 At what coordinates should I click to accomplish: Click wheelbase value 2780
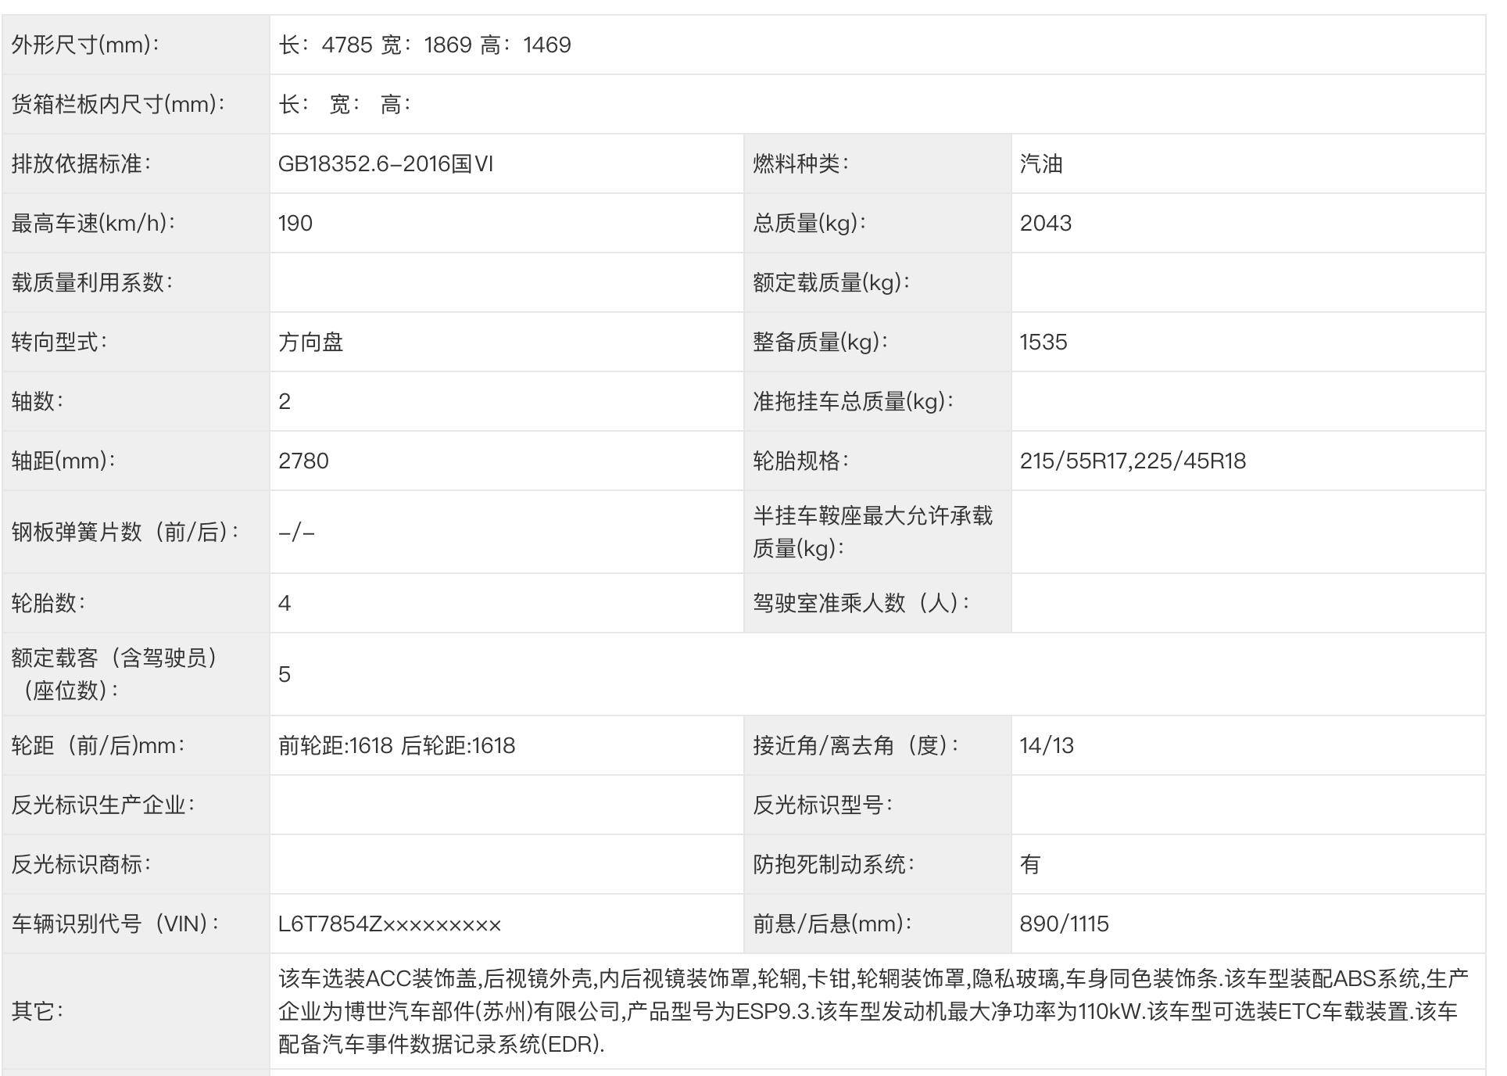point(303,461)
